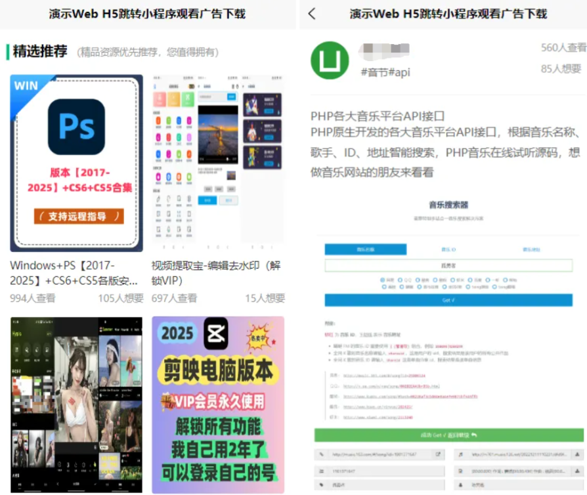The image size is (587, 495).
Task: Click the document icon next to the lyrics info
Action: (459, 469)
